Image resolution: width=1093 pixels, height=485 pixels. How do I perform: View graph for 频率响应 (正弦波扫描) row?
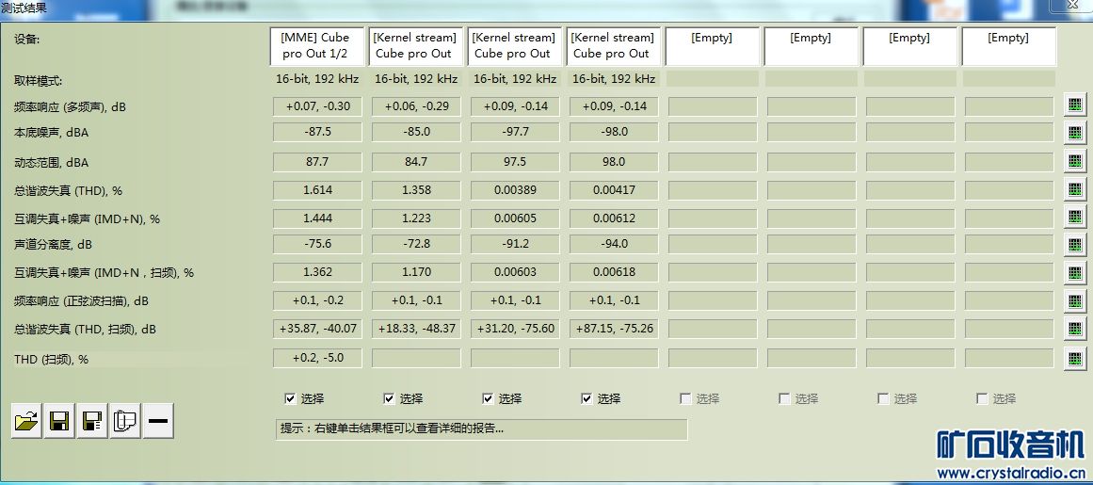coord(1074,301)
